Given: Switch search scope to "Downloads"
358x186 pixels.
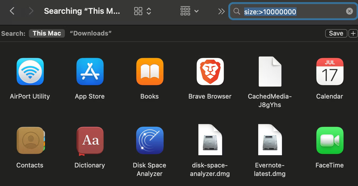Looking at the screenshot, I should [91, 33].
